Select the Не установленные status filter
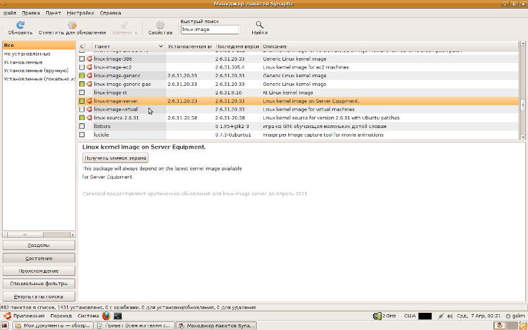Viewport: 528px width, 330px height. click(x=39, y=53)
